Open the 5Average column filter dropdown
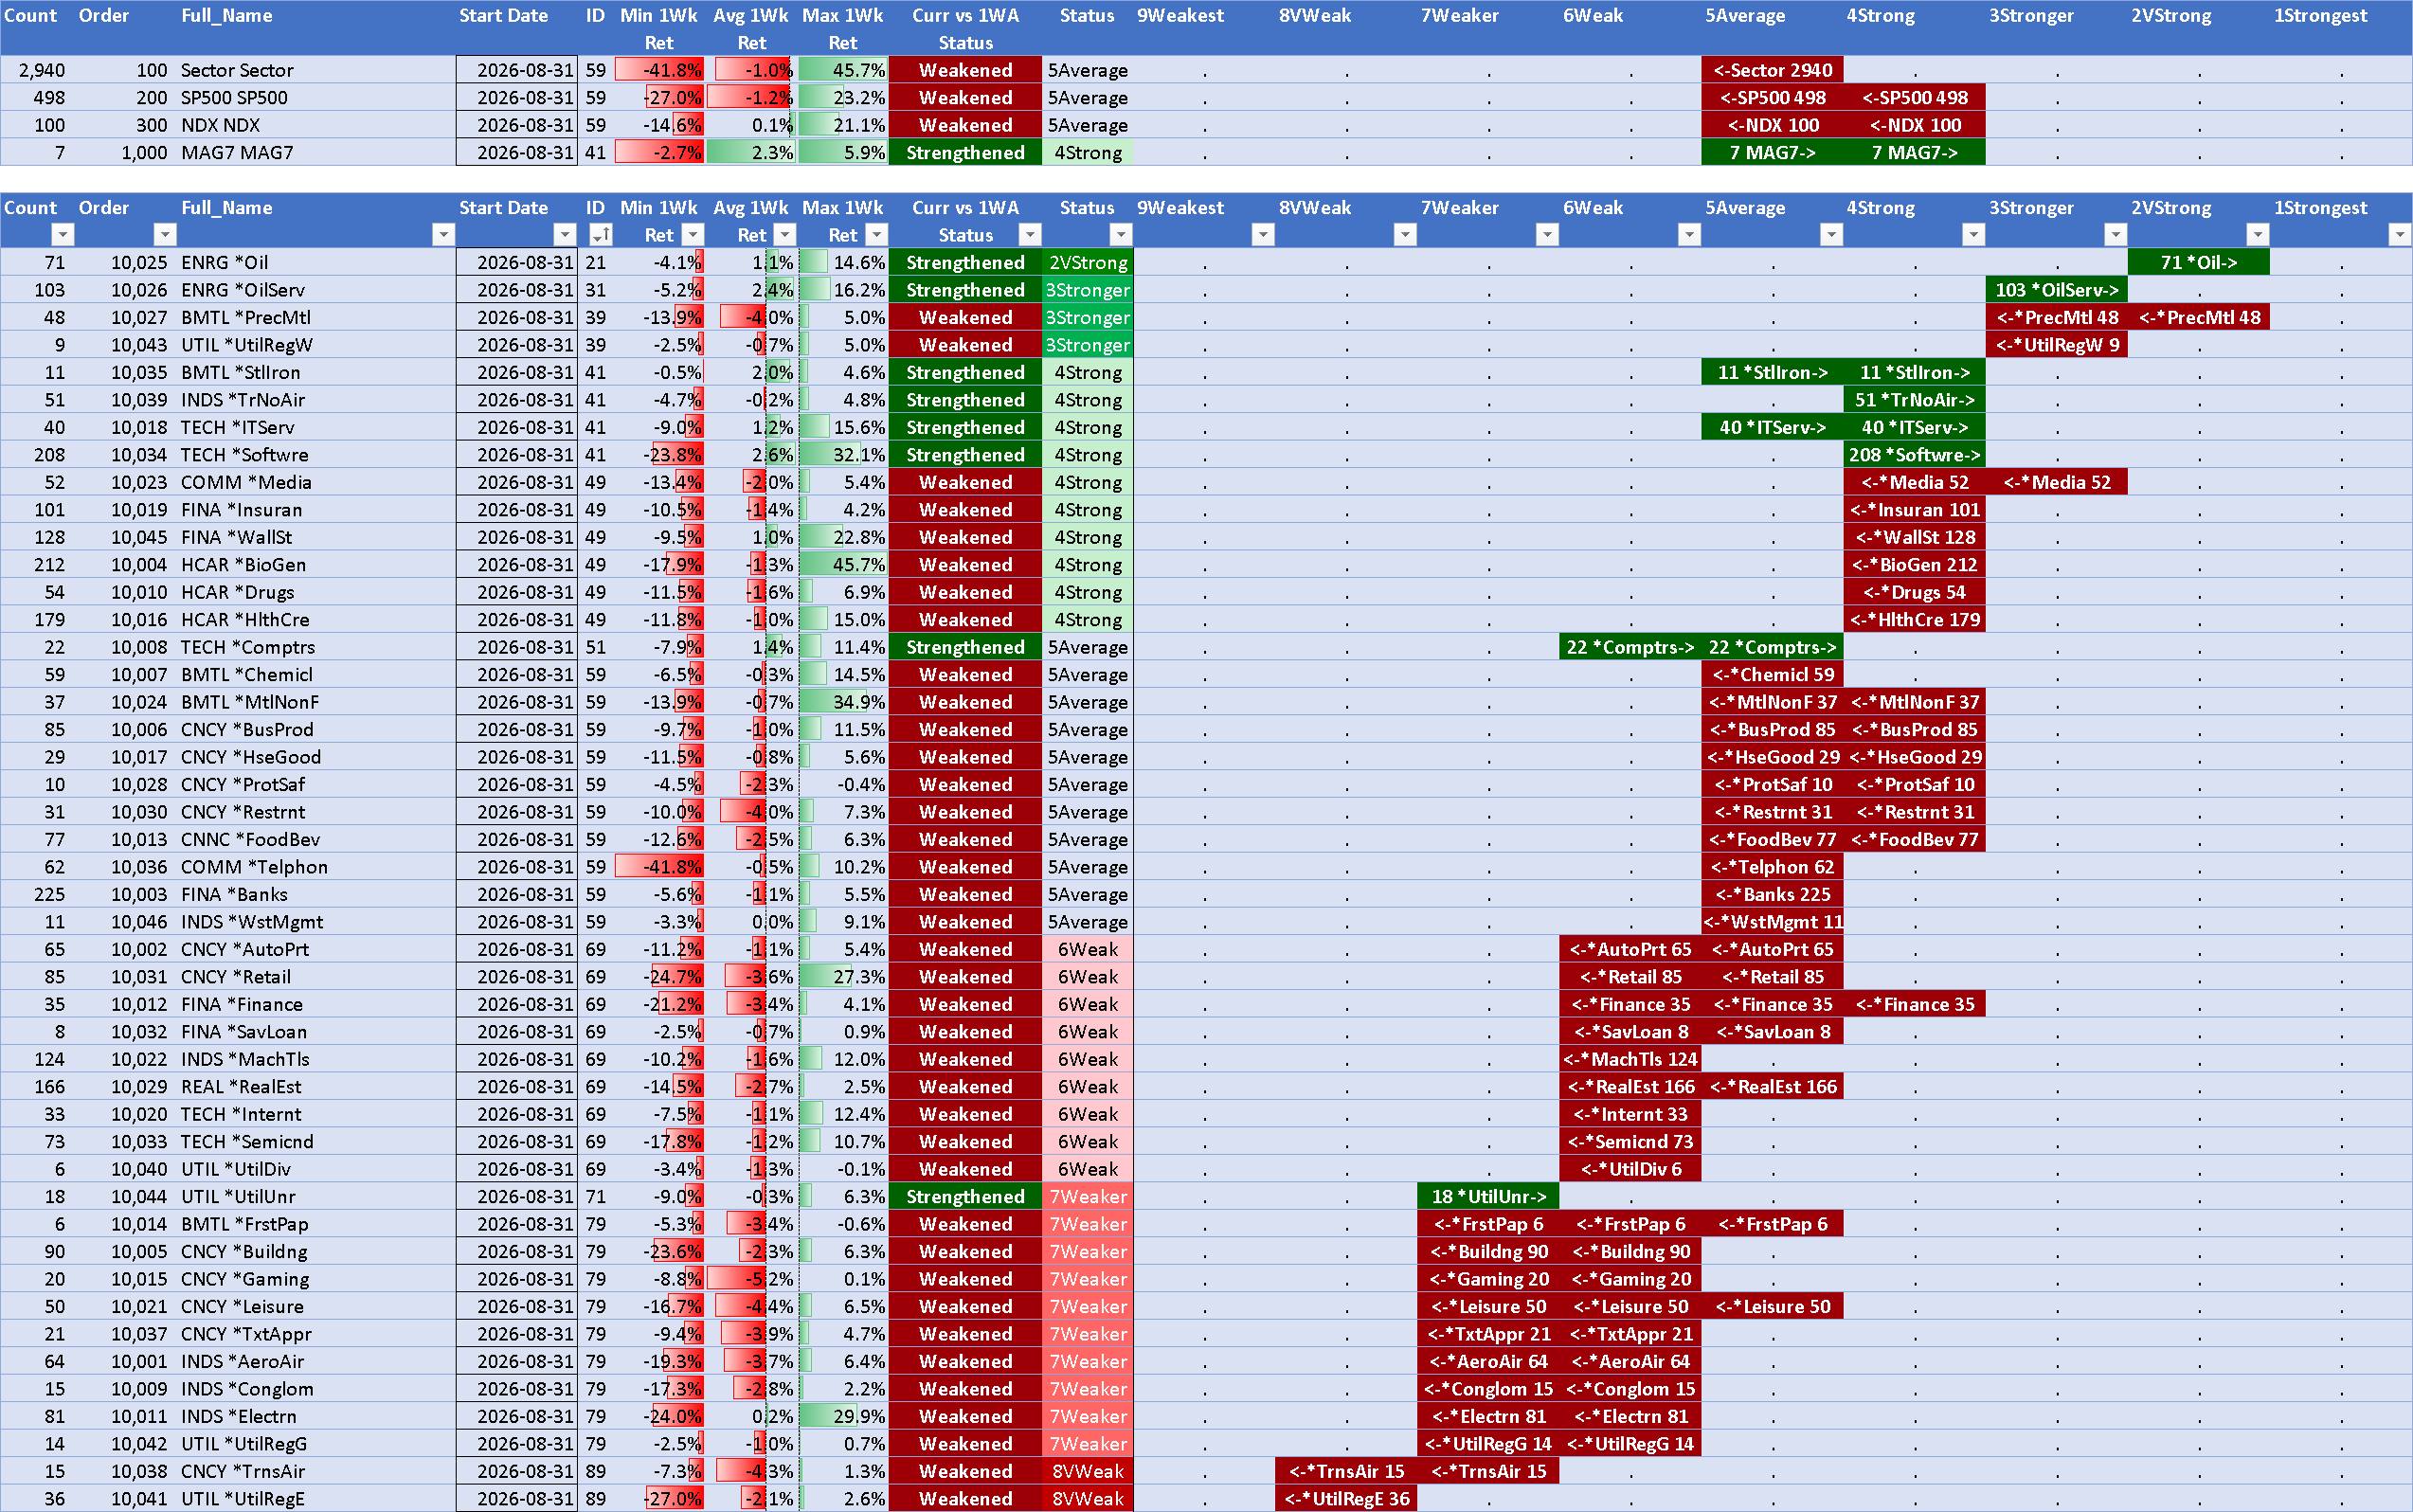2413x1512 pixels. (1831, 235)
